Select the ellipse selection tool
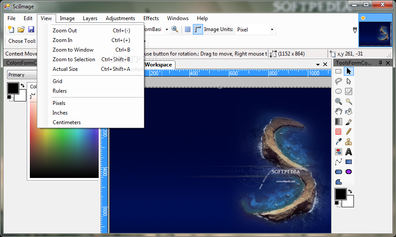 (x=339, y=91)
